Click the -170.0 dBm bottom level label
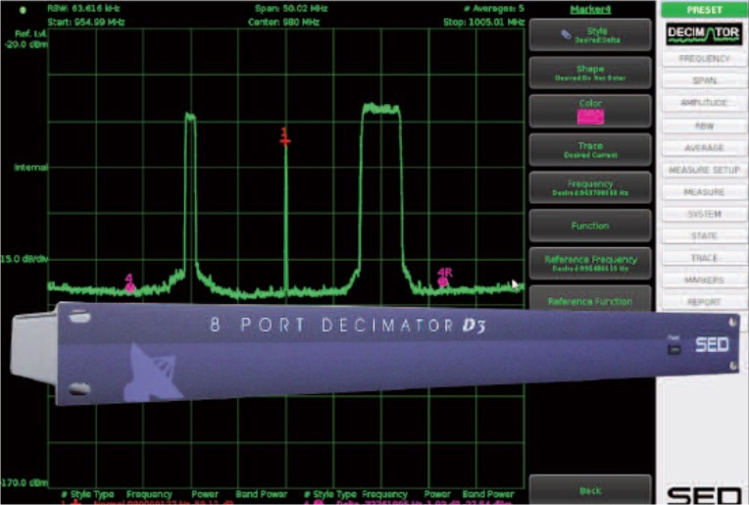 pos(24,482)
